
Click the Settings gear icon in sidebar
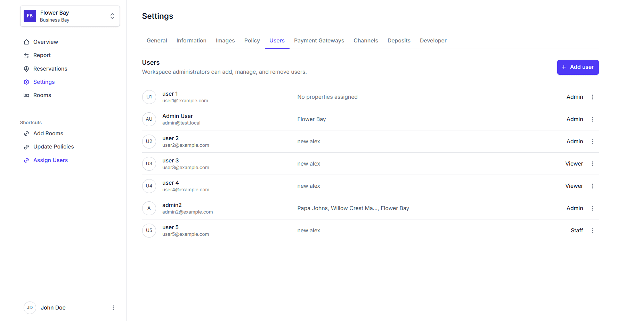26,82
